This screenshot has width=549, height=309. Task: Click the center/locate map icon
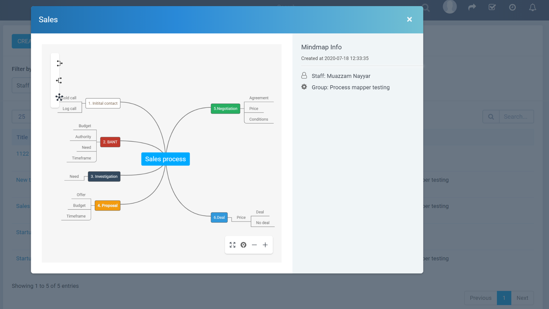point(243,245)
